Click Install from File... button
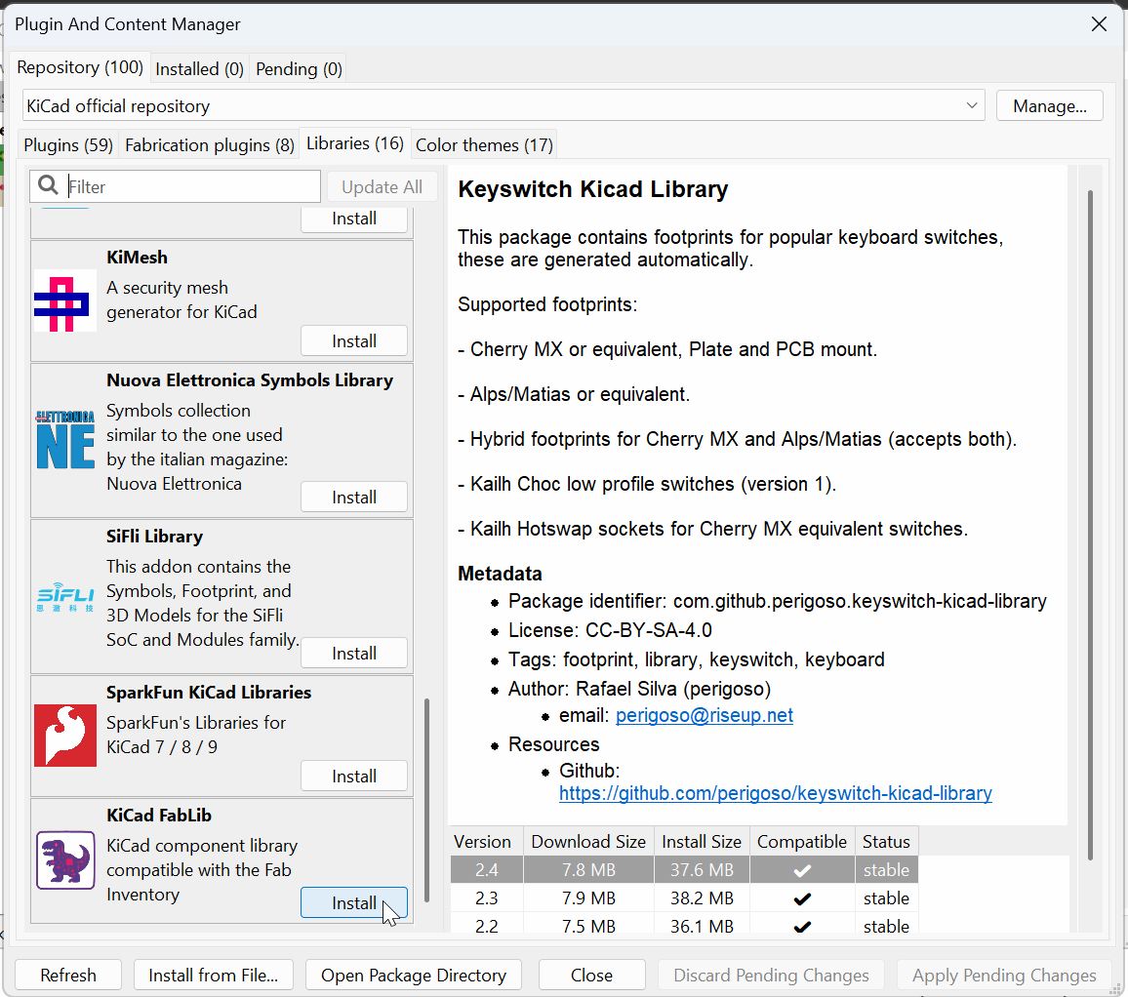Viewport: 1128px width, 997px height. pyautogui.click(x=213, y=975)
